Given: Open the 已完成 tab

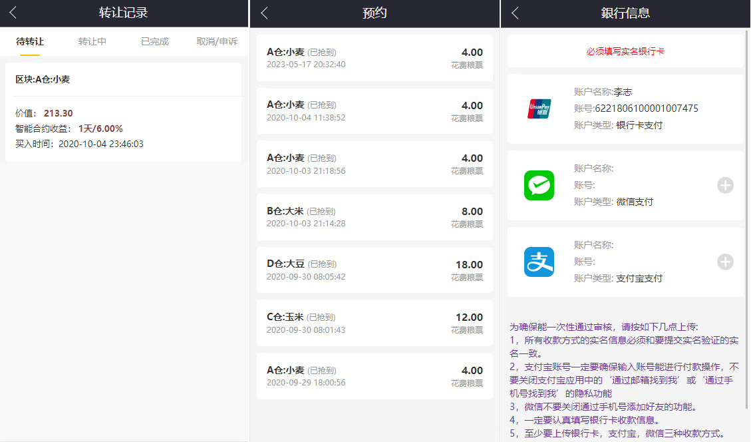Looking at the screenshot, I should point(155,41).
